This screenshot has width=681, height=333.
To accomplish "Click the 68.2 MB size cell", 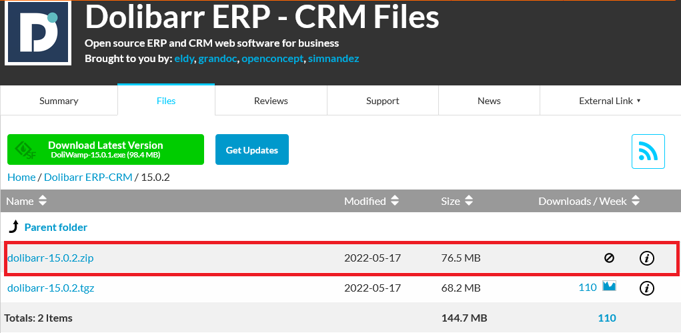I will pos(461,288).
